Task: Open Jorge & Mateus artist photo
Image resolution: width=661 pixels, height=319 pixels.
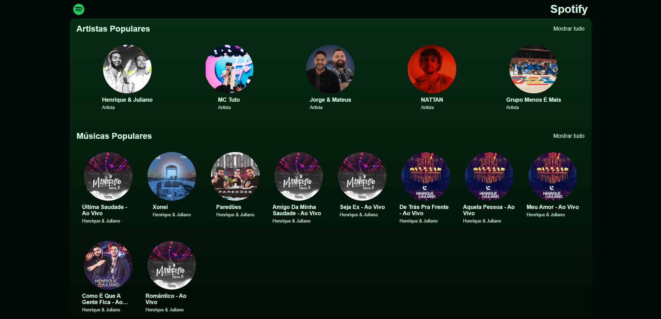Action: click(330, 69)
